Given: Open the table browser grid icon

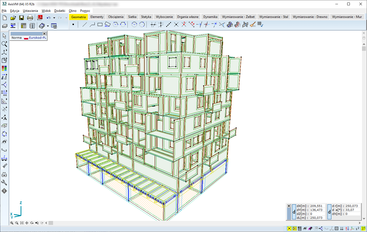Looking at the screenshot, I should coord(23,26).
